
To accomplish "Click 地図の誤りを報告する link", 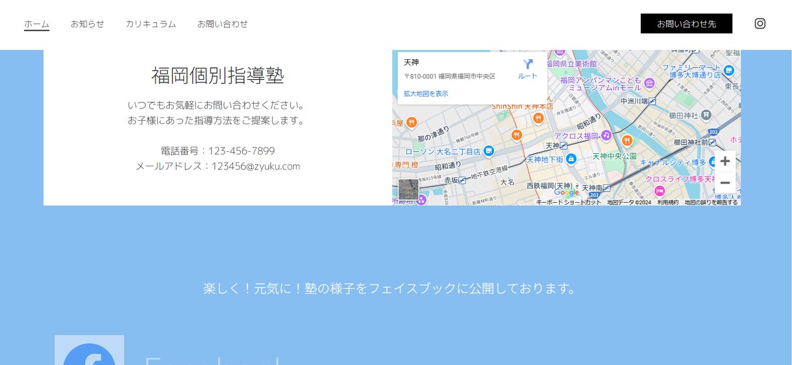I will 711,202.
